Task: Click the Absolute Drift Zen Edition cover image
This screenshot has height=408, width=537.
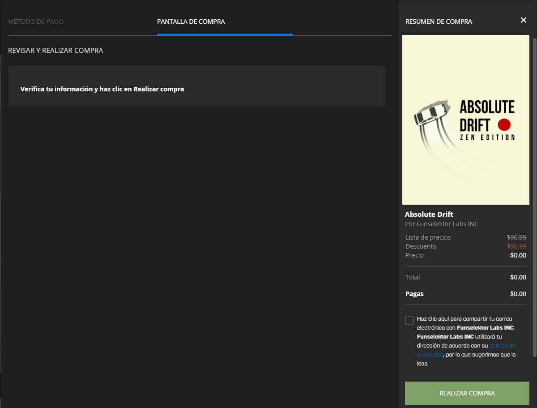Action: (x=466, y=120)
